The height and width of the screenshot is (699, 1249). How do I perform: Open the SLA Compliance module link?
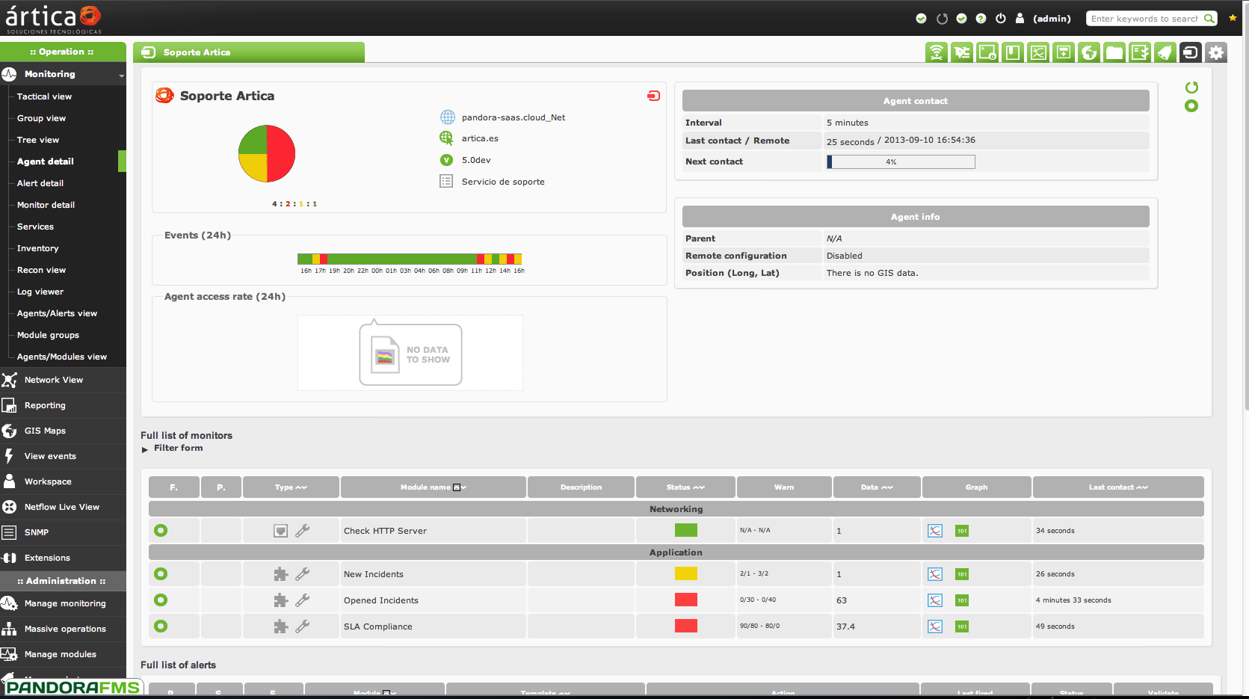point(377,626)
